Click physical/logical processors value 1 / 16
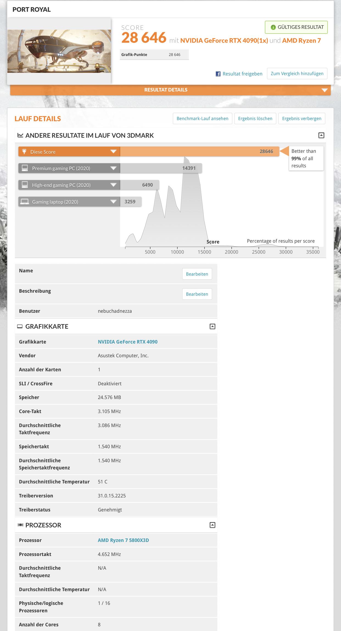 (104, 603)
